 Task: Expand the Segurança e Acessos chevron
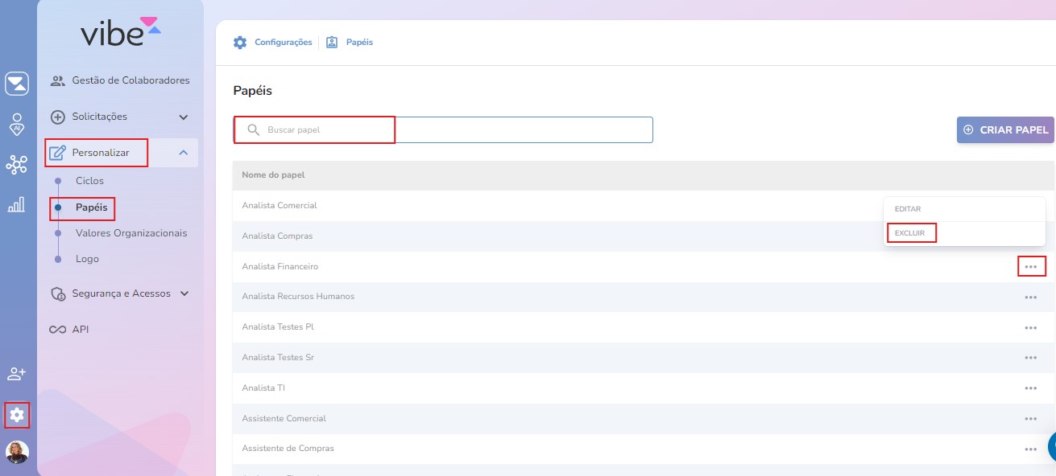coord(184,293)
